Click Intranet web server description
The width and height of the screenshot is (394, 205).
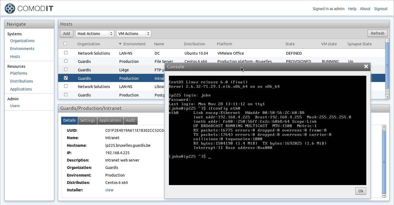(x=122, y=160)
